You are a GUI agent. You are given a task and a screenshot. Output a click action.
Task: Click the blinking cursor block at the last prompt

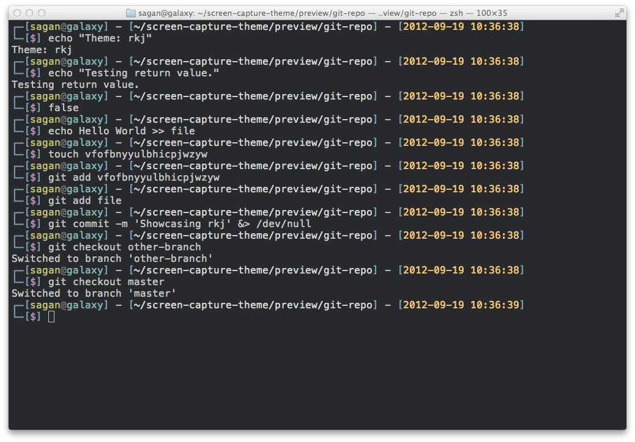coord(51,316)
